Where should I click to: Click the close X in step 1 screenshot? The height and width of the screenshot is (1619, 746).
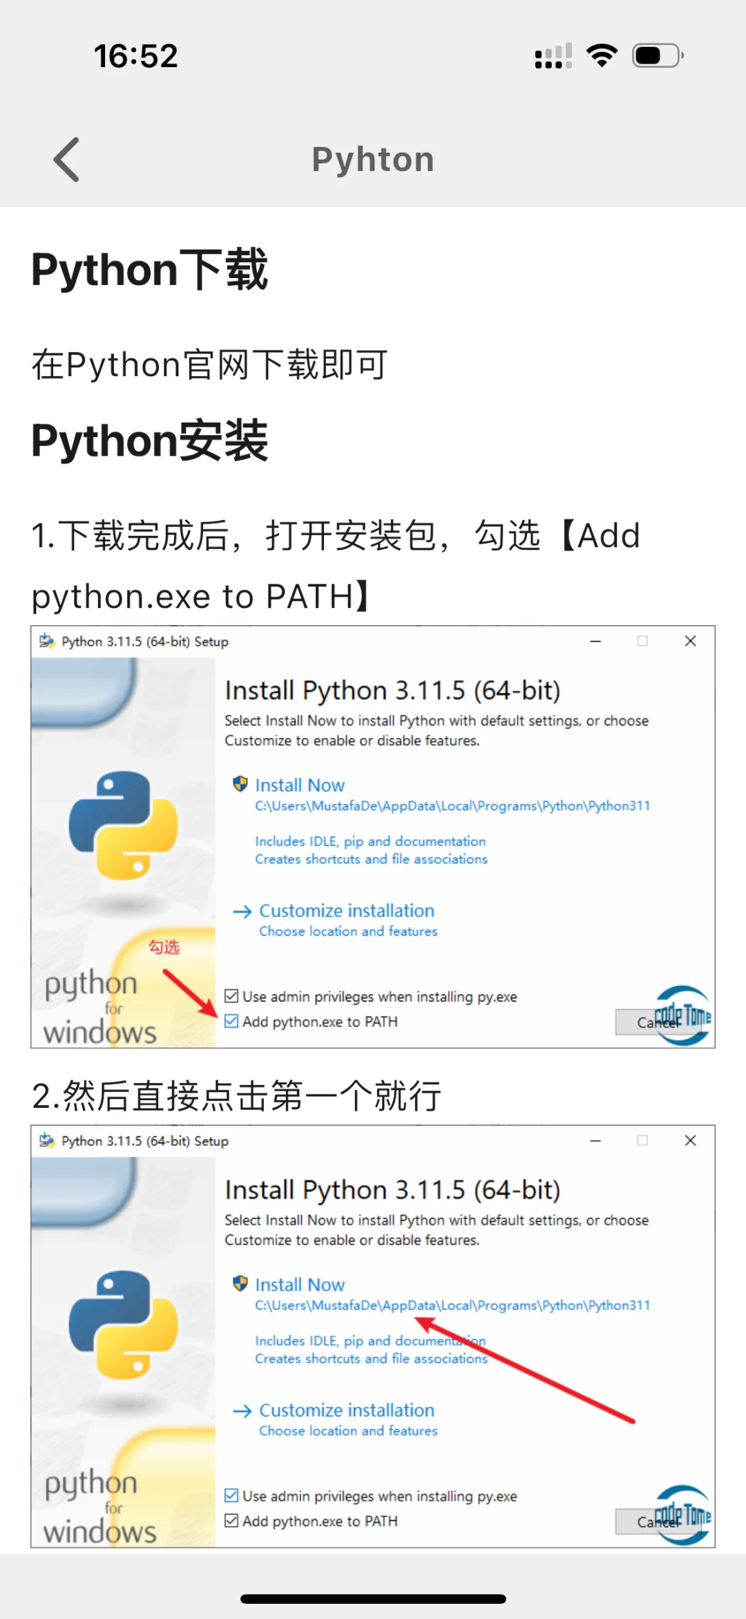coord(690,641)
